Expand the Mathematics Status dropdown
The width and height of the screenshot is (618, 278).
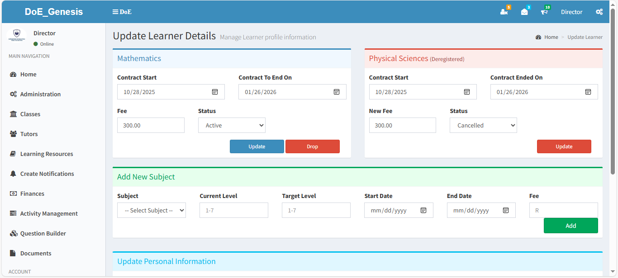click(232, 125)
